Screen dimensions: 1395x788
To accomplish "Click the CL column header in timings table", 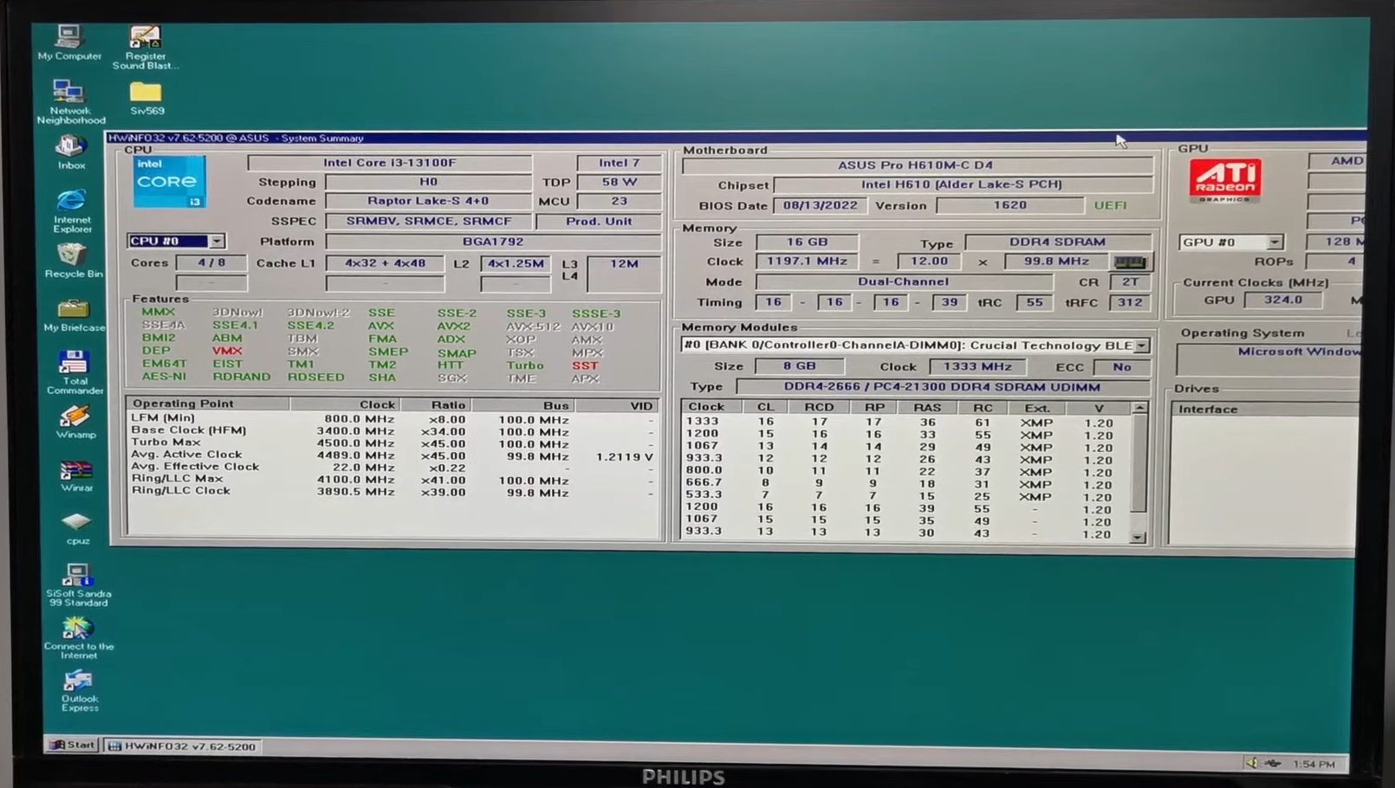I will coord(765,407).
